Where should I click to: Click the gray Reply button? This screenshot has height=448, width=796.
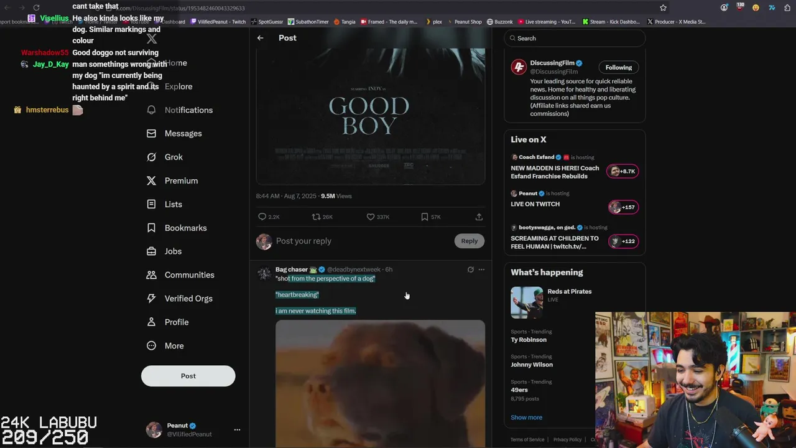470,241
